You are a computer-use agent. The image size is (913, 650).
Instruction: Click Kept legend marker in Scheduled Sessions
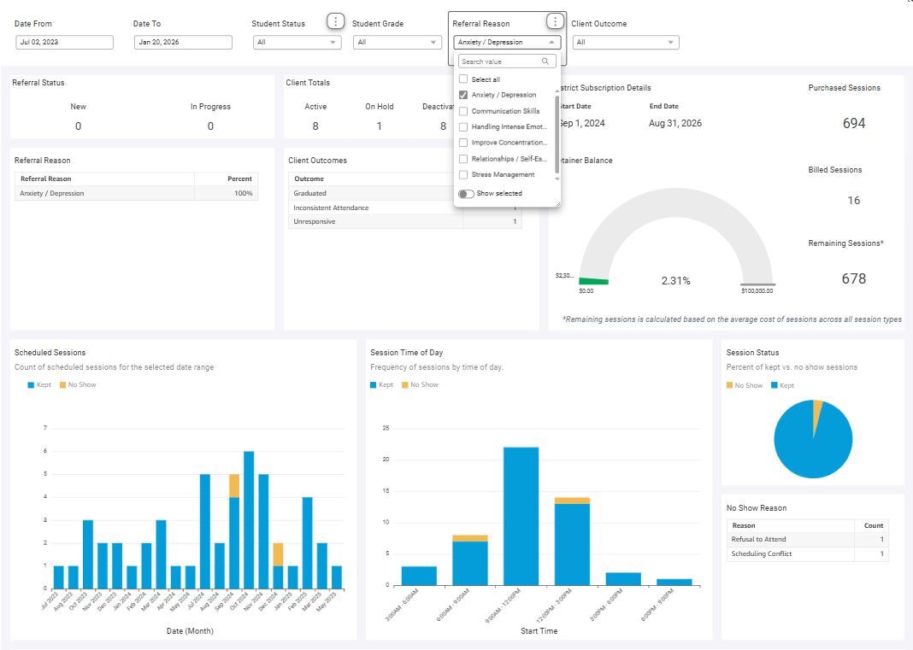(x=31, y=385)
